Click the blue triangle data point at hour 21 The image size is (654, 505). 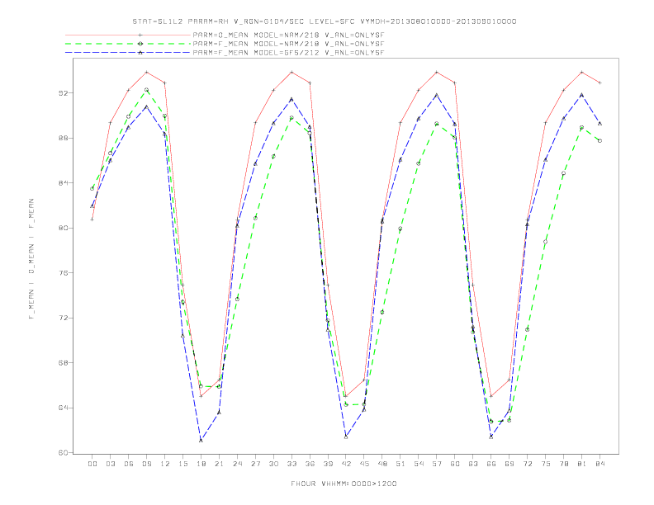(219, 413)
